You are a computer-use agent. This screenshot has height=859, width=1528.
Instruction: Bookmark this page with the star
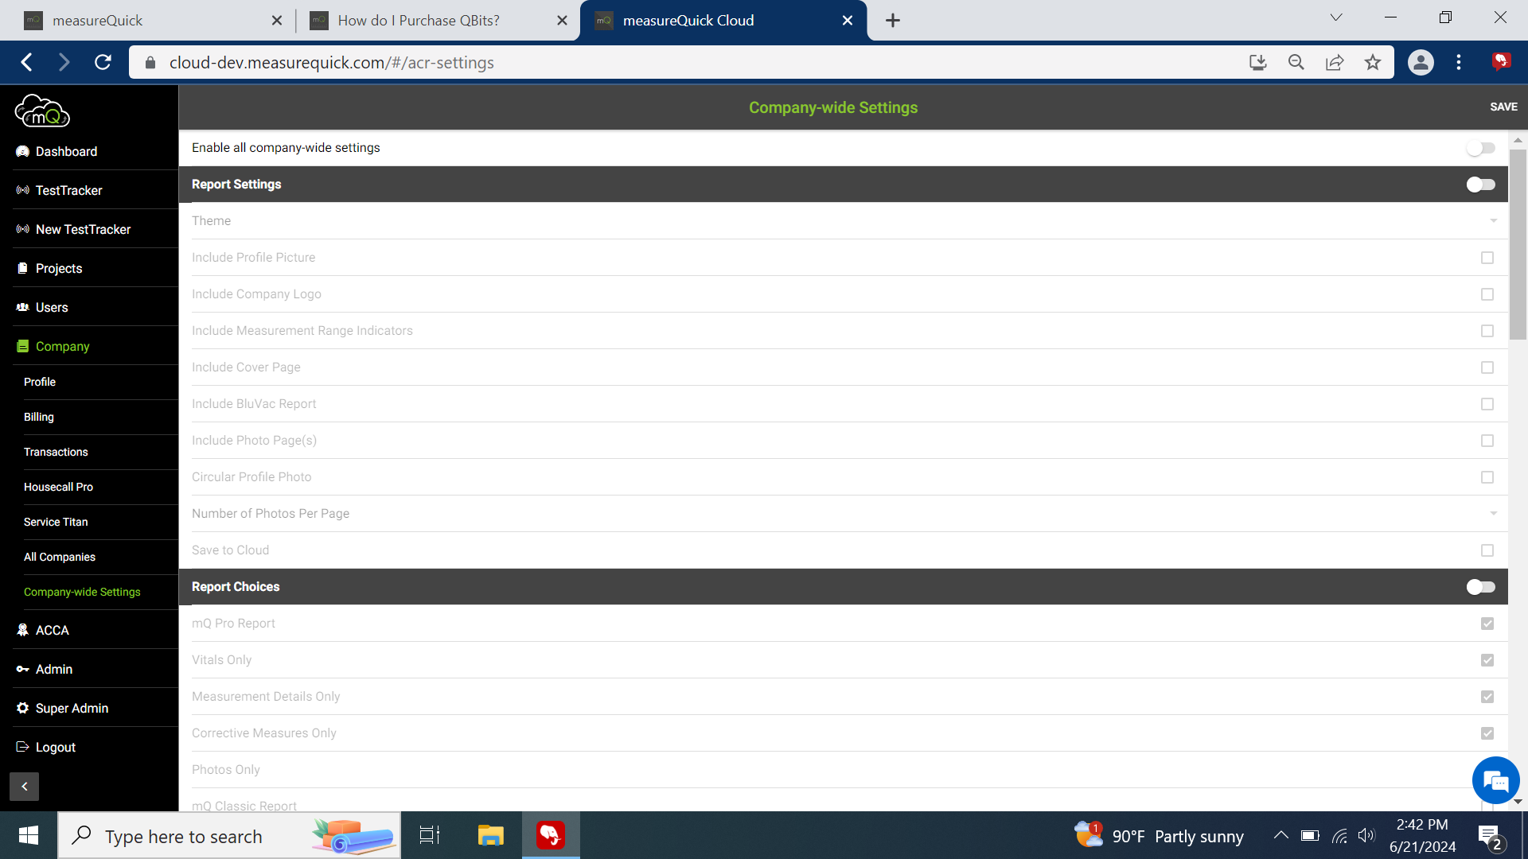1373,62
